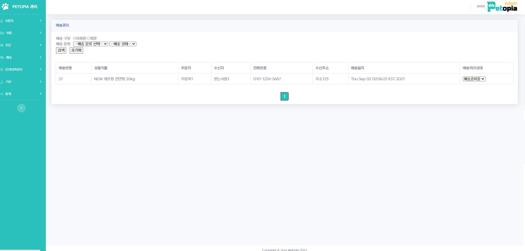The height and width of the screenshot is (251, 525).
Task: Open the 통계 sidebar menu
Action: point(8,94)
